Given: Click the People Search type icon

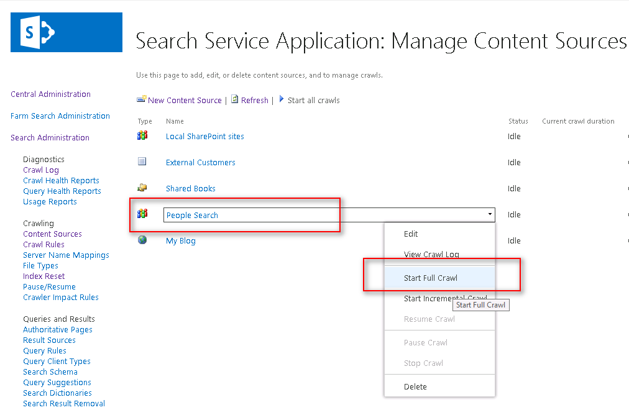Looking at the screenshot, I should 142,214.
